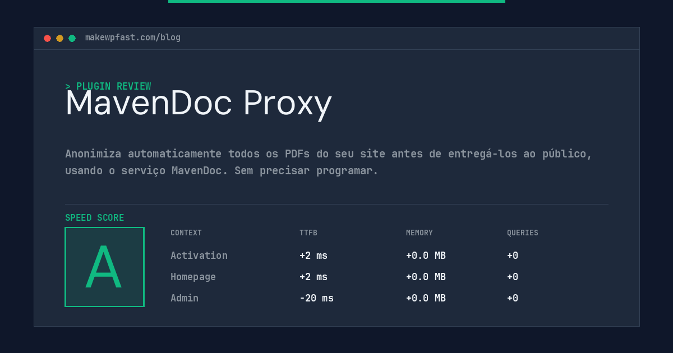The height and width of the screenshot is (353, 673).
Task: Click the SPEED SCORE label
Action: [x=95, y=218]
